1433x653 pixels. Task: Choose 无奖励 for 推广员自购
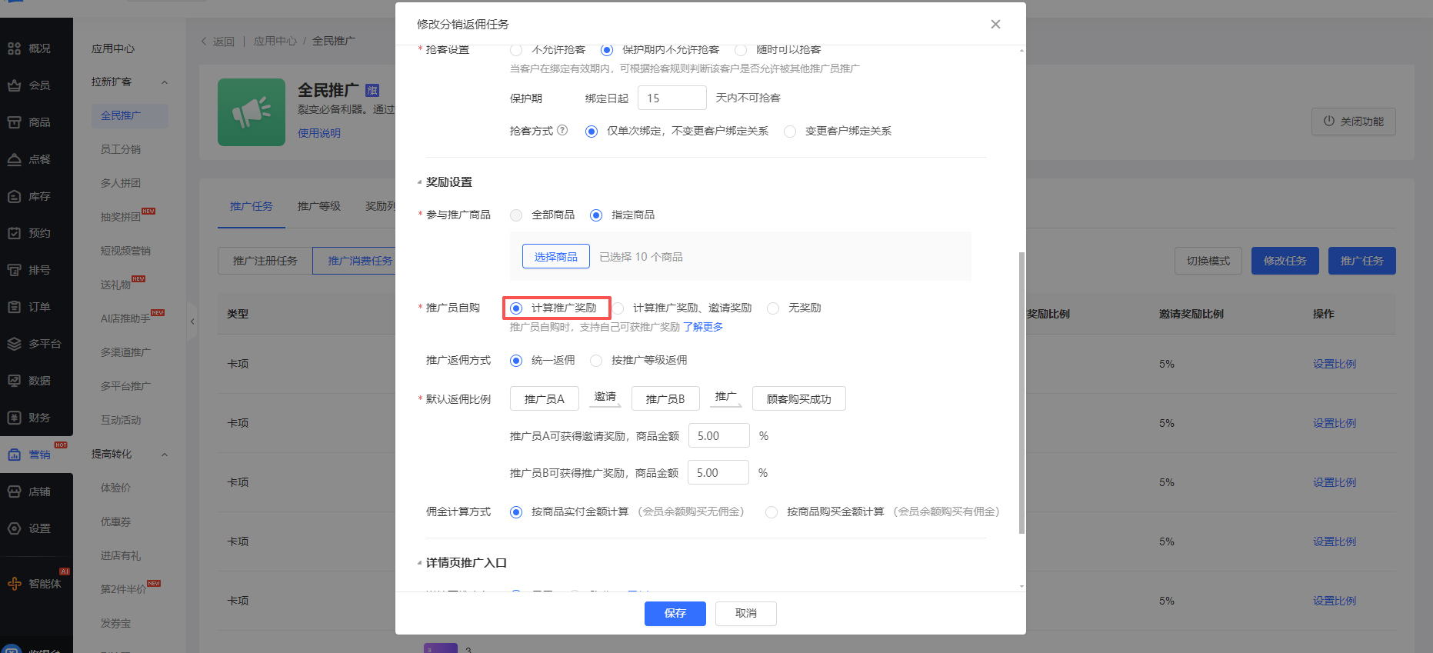tap(773, 308)
